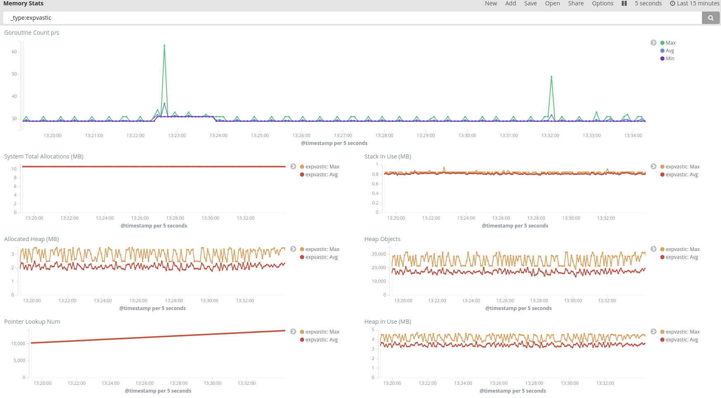Open the Last 15 minutes time picker
This screenshot has width=721, height=398.
[695, 3]
